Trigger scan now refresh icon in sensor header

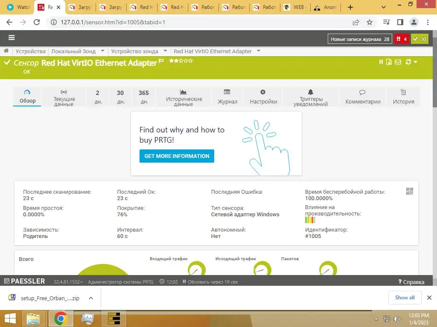tap(408, 62)
